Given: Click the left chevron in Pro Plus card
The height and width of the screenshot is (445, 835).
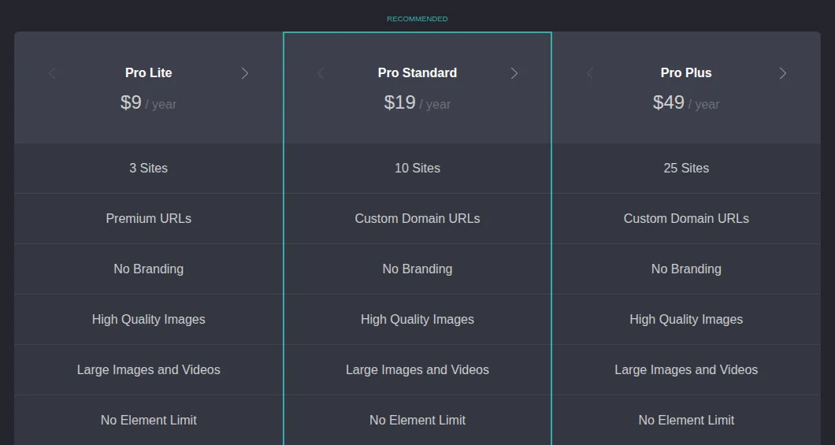Looking at the screenshot, I should pos(589,73).
